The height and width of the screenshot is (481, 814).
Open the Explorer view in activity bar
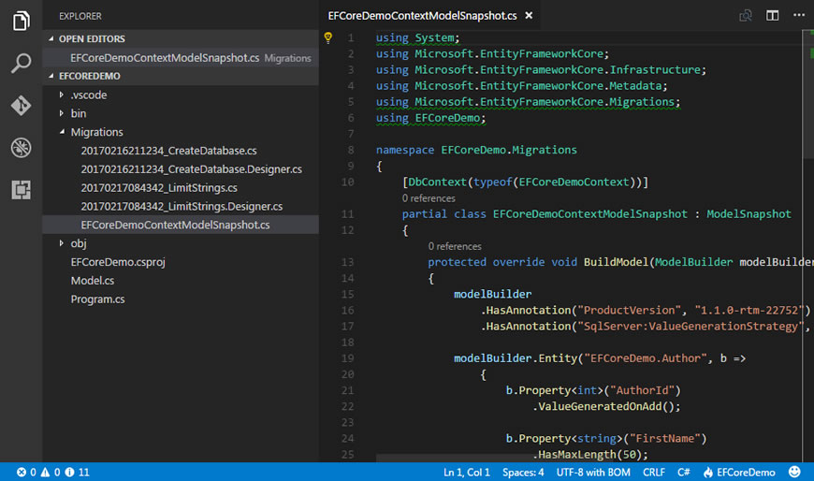[21, 21]
